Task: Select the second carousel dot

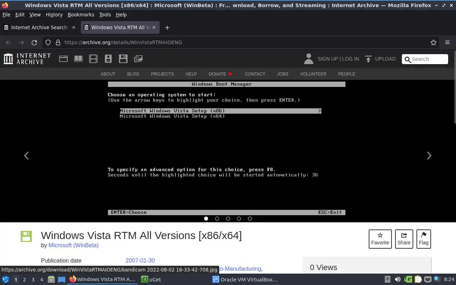Action: pos(217,218)
